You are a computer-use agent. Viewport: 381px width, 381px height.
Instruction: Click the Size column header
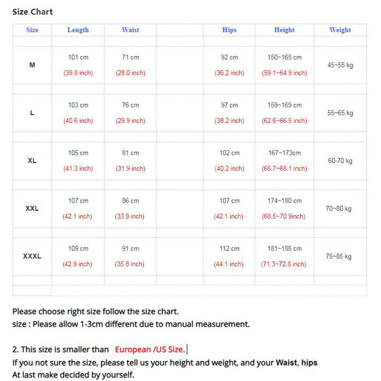pos(32,30)
